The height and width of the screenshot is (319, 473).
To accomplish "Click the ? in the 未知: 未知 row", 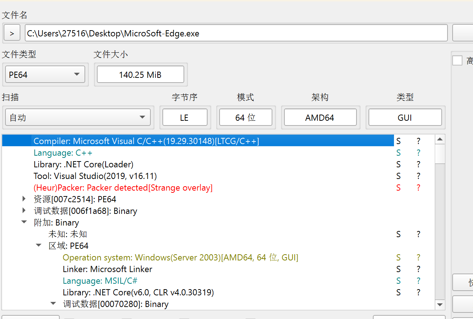I will pos(418,234).
